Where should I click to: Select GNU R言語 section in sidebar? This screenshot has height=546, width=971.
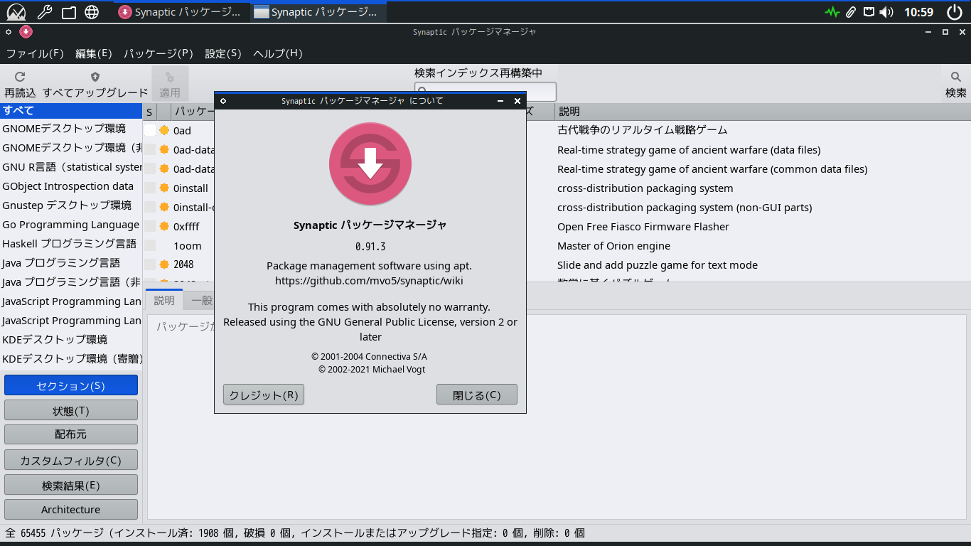click(71, 167)
